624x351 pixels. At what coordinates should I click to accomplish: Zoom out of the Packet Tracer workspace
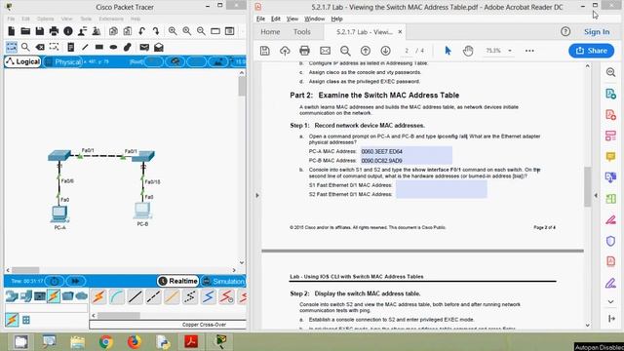(x=201, y=31)
